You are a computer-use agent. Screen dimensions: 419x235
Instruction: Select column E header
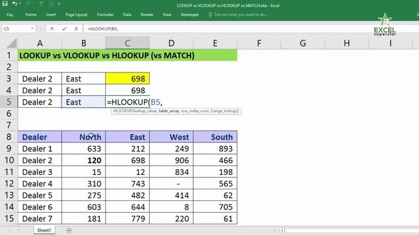[215, 43]
